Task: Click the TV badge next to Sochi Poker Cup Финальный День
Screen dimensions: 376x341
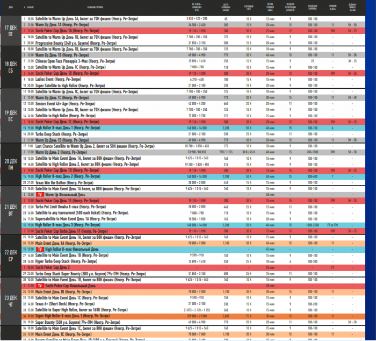Action: pos(40,286)
